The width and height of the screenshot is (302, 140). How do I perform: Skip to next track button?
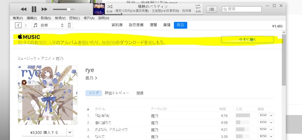44,9
